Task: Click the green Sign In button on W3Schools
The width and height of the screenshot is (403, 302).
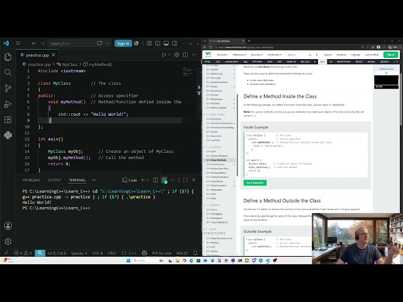Action: (x=390, y=55)
